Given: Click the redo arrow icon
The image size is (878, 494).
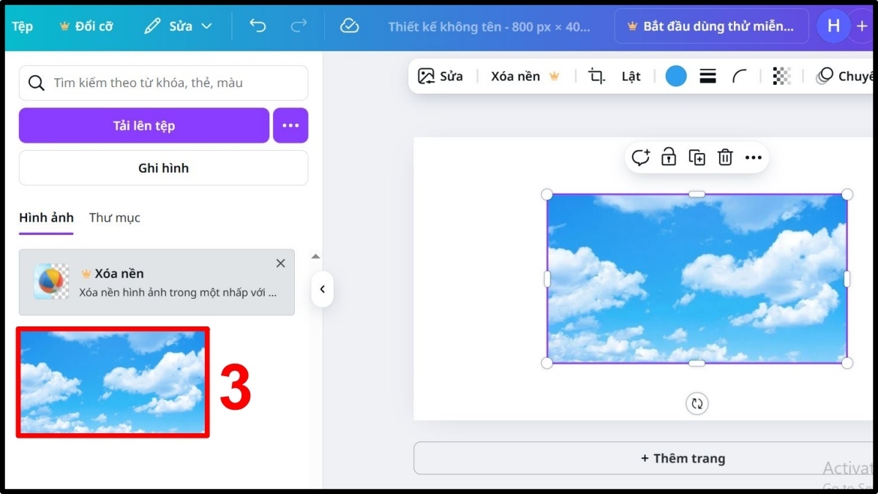Looking at the screenshot, I should pyautogui.click(x=299, y=26).
